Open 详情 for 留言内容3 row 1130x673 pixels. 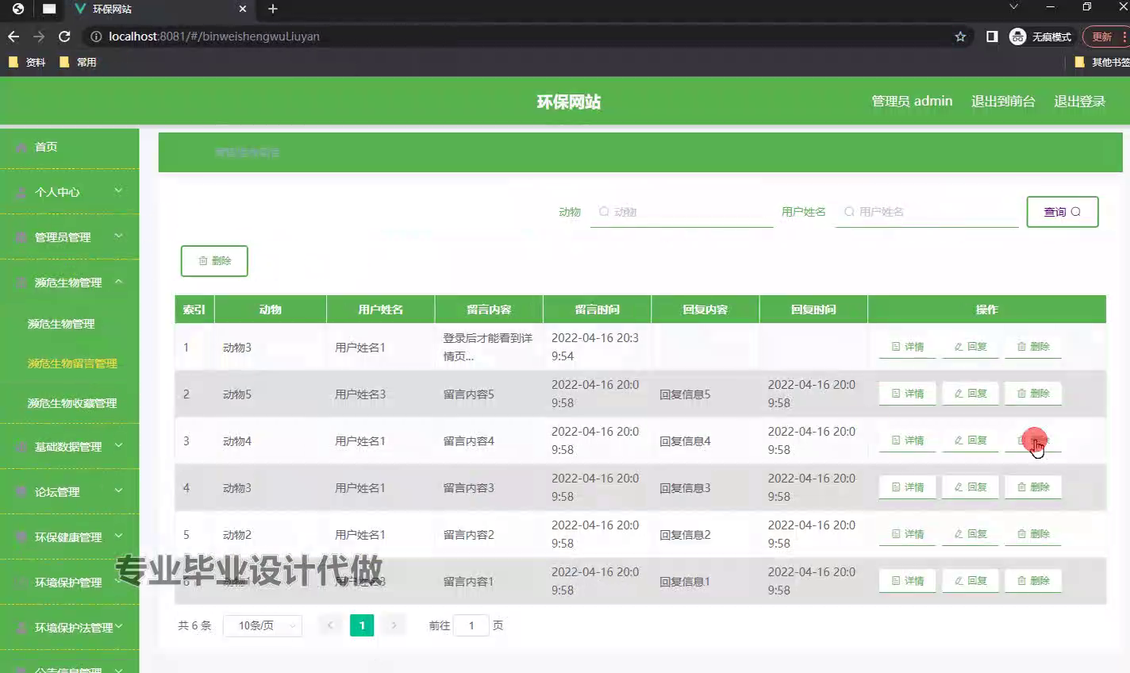pos(907,487)
